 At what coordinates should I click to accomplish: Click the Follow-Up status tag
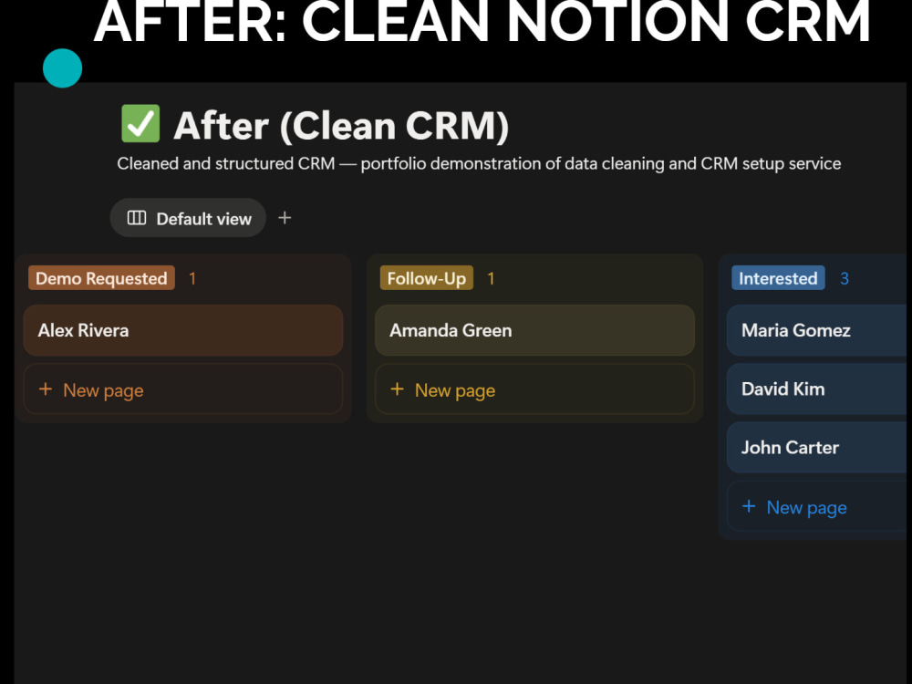(426, 278)
